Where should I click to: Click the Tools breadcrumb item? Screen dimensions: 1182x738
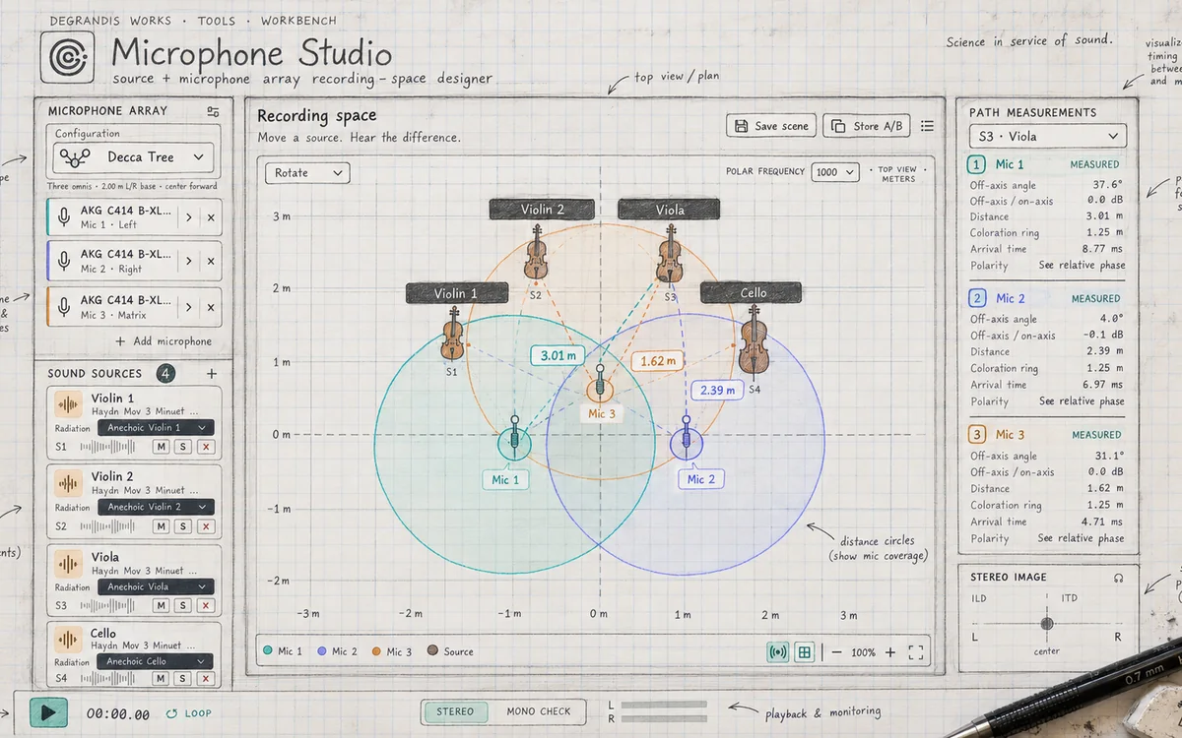[x=216, y=20]
